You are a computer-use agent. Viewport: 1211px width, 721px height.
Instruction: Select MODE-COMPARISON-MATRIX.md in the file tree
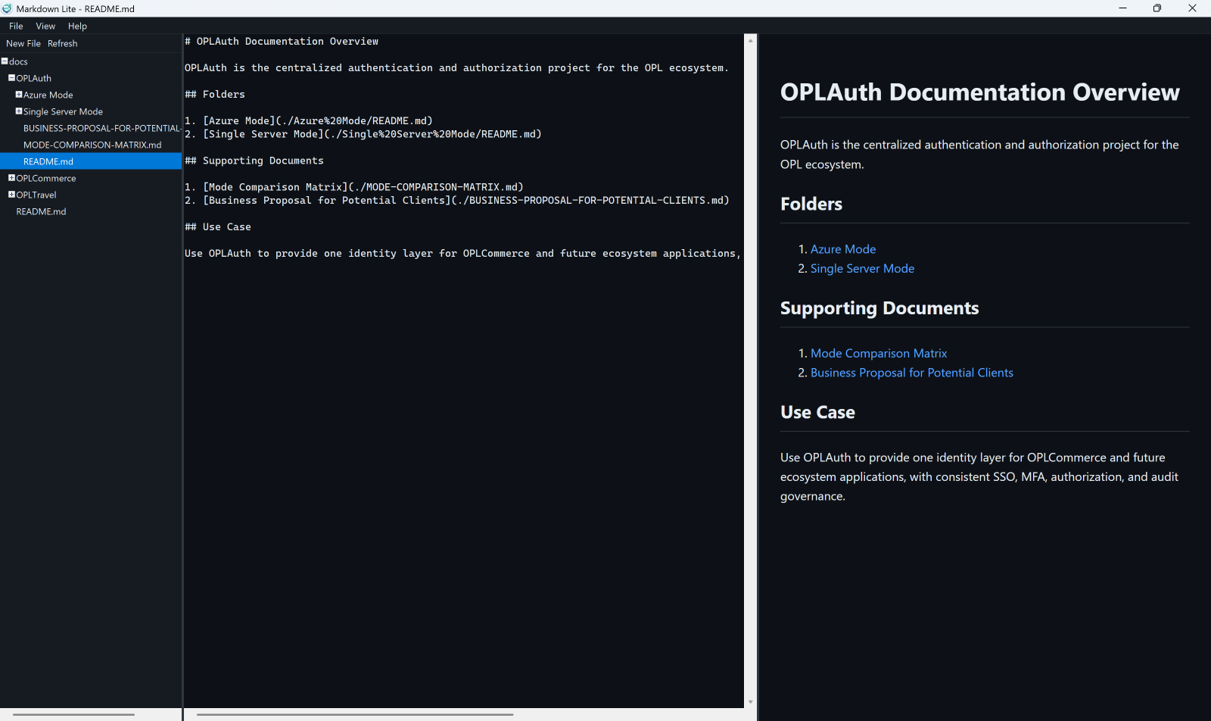tap(92, 145)
